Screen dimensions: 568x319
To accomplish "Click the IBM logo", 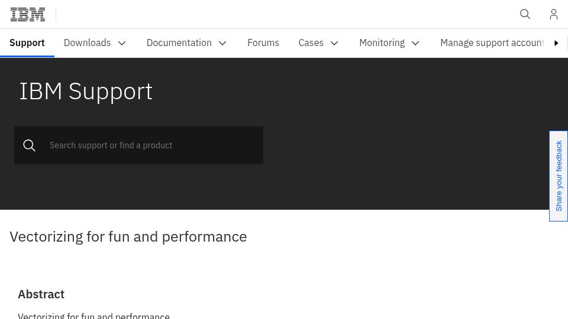I will click(x=28, y=14).
